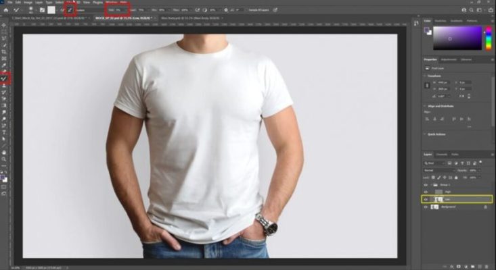This screenshot has height=270, width=496.
Task: Click the current brush load color swatch
Action: tap(51, 10)
